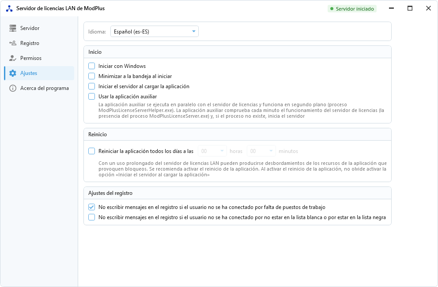Click the auxiliary application description text
This screenshot has height=287, width=438.
241,111
